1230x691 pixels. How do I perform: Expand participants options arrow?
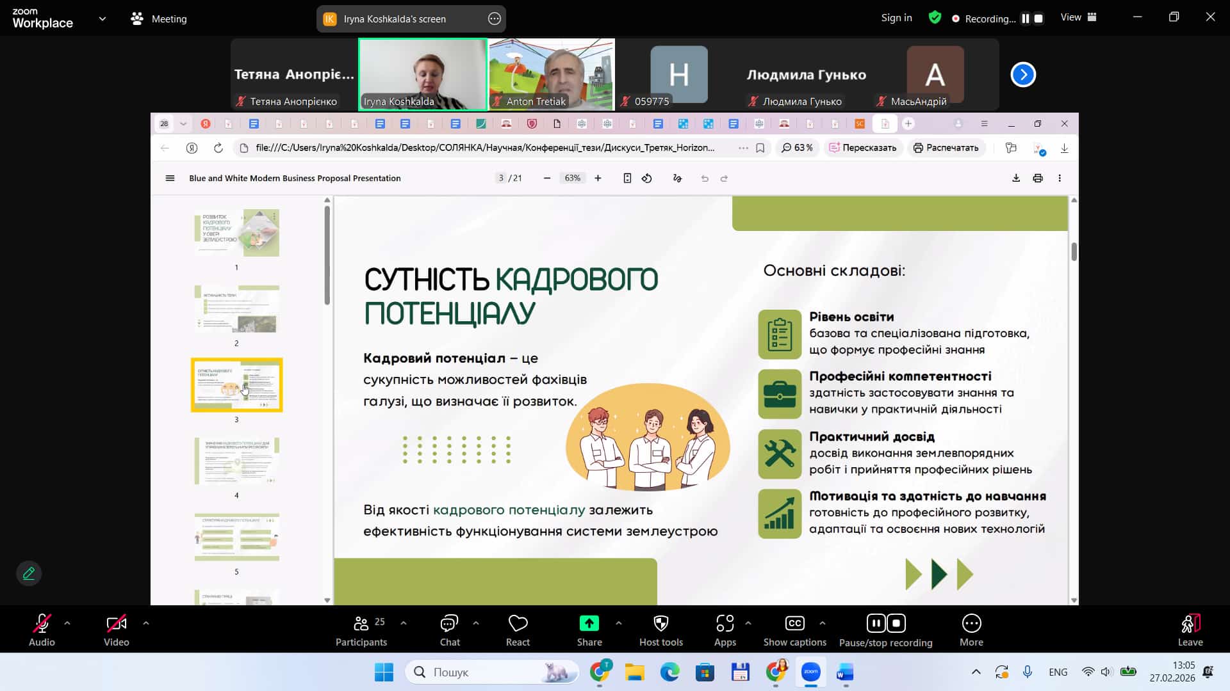coord(403,623)
